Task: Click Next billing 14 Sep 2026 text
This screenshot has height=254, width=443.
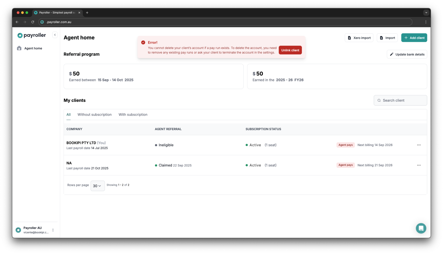Action: (375, 145)
